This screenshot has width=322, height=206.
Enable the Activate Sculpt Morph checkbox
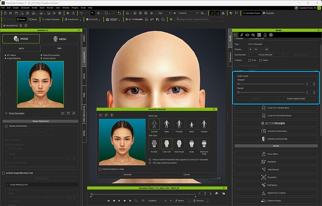point(6,126)
